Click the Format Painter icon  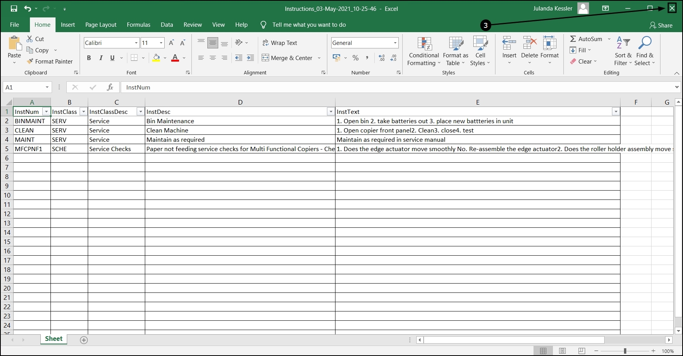tap(30, 61)
